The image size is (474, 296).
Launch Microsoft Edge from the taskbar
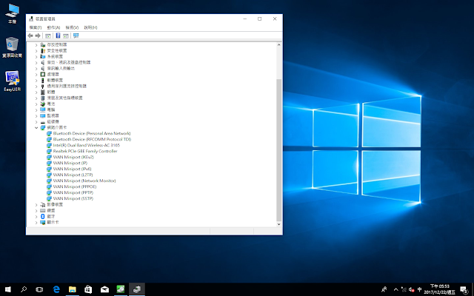56,289
